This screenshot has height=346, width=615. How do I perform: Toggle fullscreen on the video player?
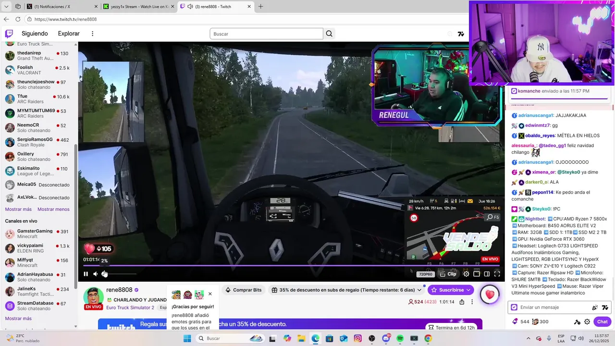[x=497, y=274]
